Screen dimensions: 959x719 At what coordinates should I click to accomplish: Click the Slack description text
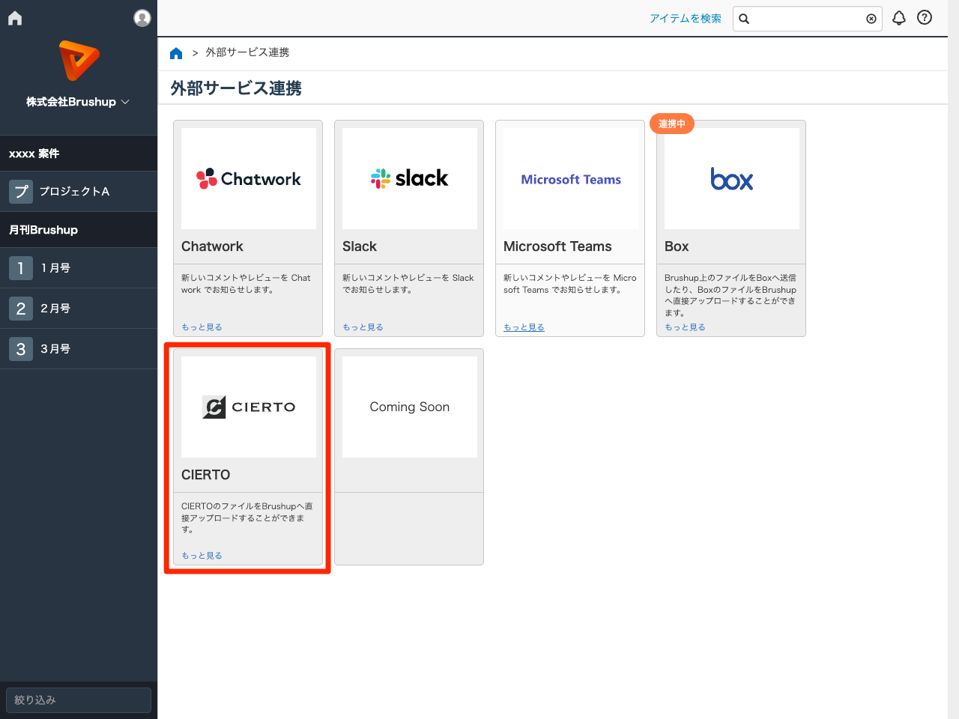(408, 284)
